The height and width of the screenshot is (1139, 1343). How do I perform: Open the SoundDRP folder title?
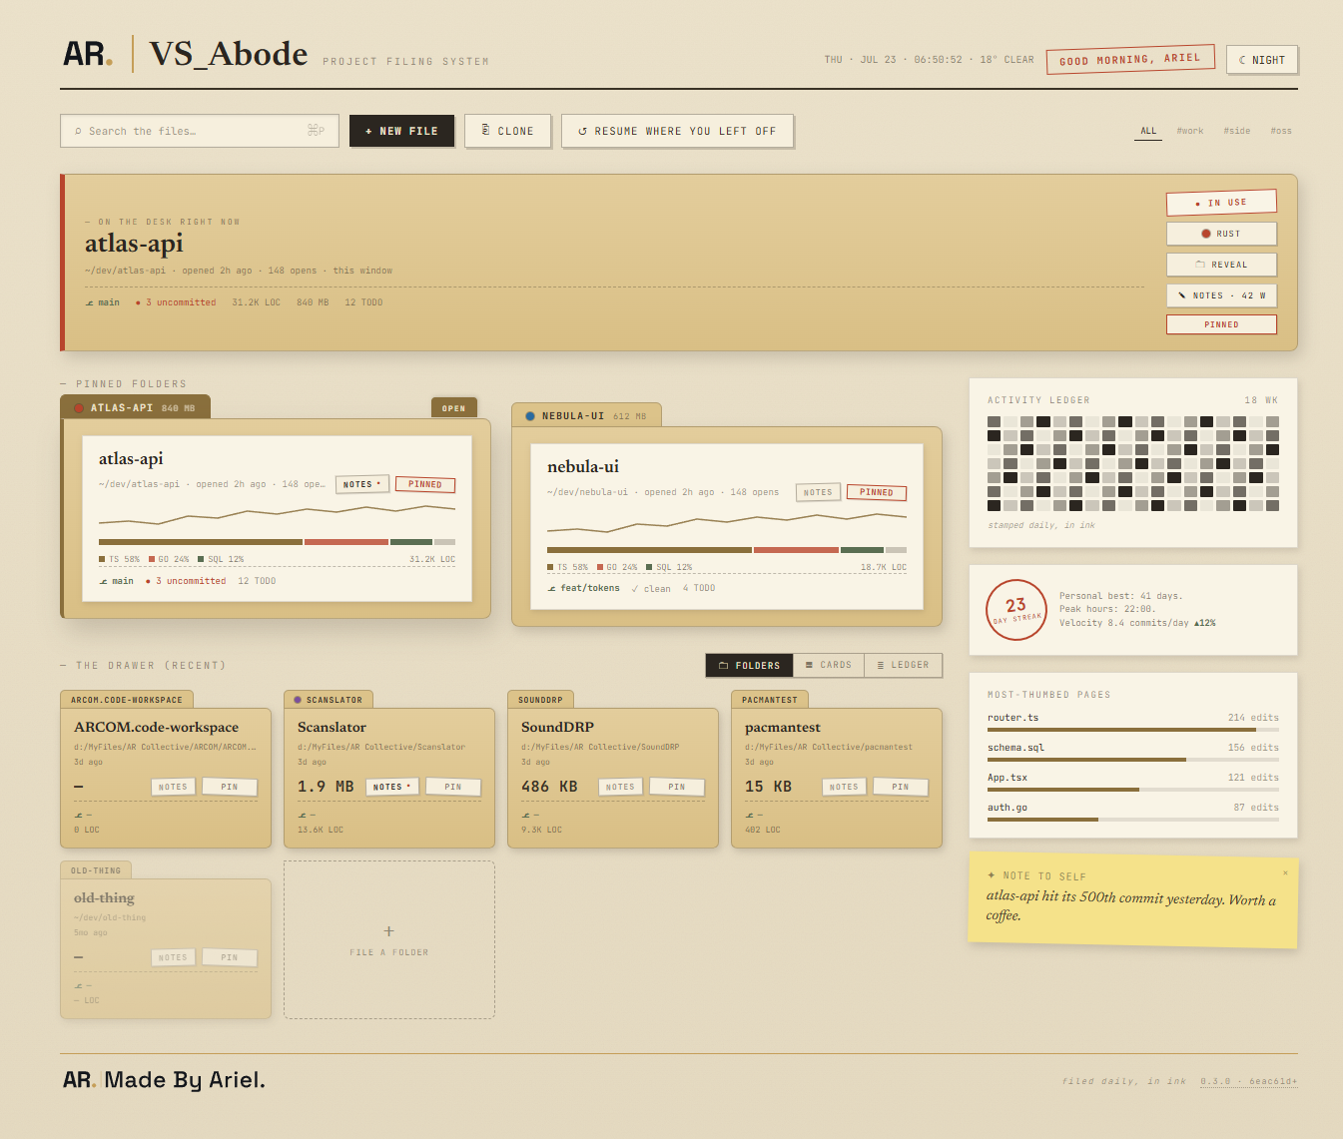(557, 727)
